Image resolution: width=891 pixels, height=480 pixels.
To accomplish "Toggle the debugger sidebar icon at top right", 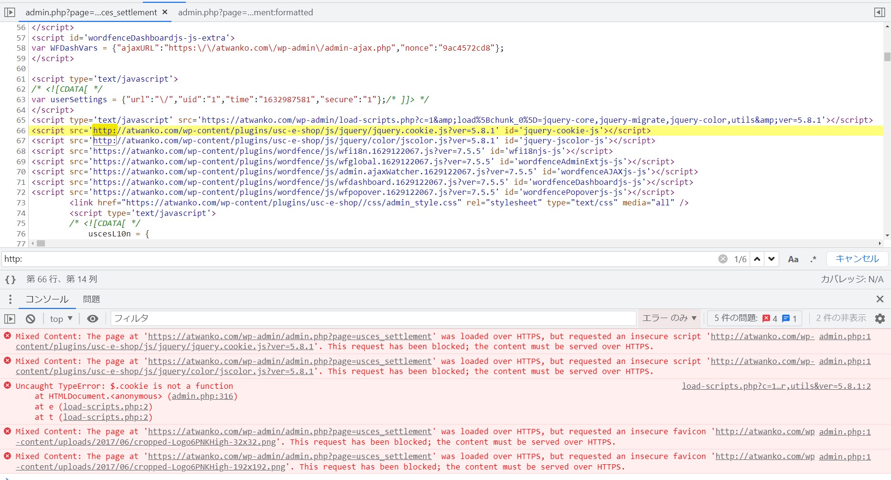I will coord(880,12).
